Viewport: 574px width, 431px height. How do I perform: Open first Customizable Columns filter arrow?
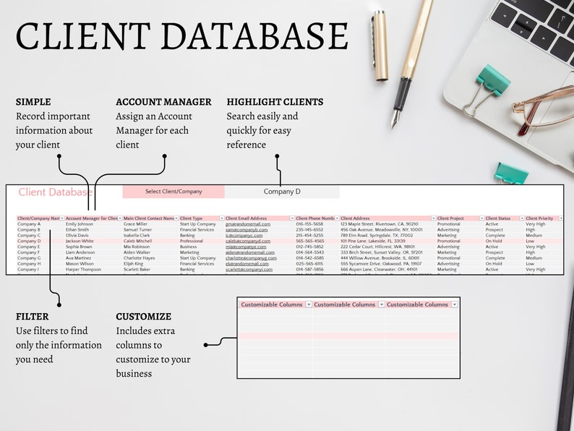pyautogui.click(x=309, y=304)
